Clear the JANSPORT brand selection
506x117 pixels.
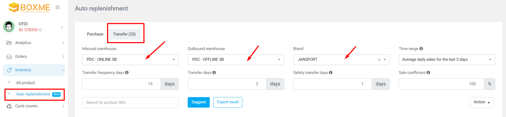[x=379, y=60]
